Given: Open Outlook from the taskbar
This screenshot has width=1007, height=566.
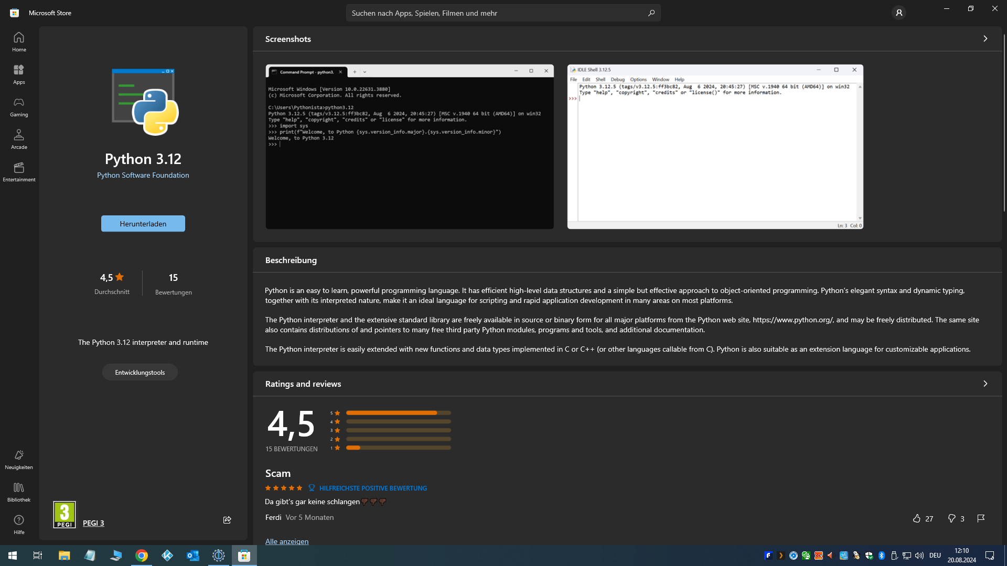Looking at the screenshot, I should coord(193,556).
